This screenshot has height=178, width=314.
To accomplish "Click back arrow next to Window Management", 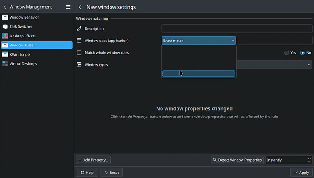I will [5, 7].
